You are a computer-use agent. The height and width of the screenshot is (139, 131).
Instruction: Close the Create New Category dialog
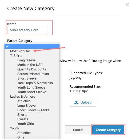[127, 5]
